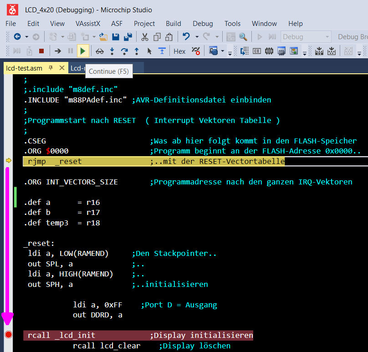
Task: Click the Run to Cursor pointer icon
Action: coord(149,51)
